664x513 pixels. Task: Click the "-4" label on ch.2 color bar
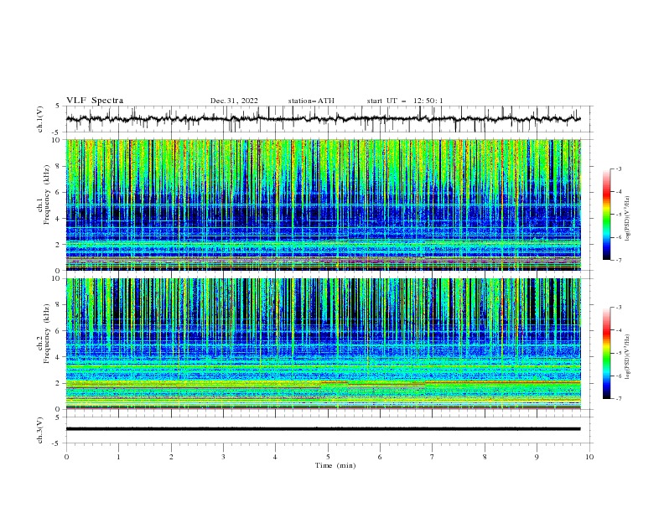(x=618, y=330)
